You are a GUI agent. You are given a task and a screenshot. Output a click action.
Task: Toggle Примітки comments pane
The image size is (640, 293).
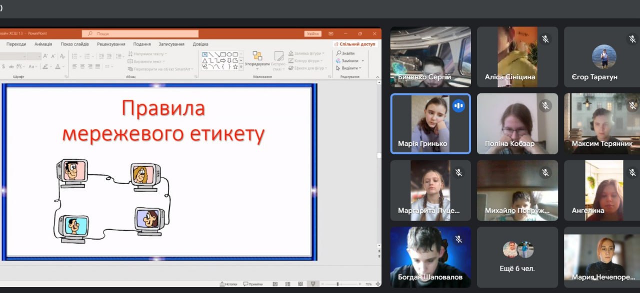tap(253, 284)
